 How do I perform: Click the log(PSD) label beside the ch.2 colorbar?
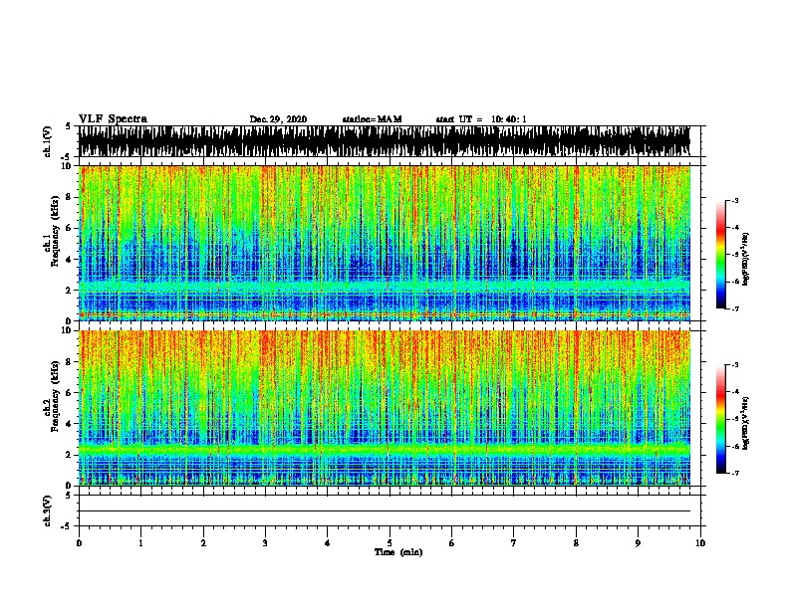point(745,423)
